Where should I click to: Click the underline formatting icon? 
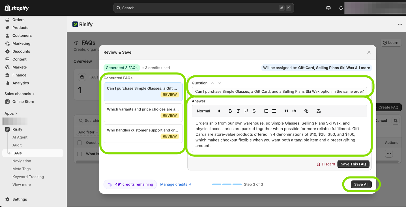click(x=246, y=111)
